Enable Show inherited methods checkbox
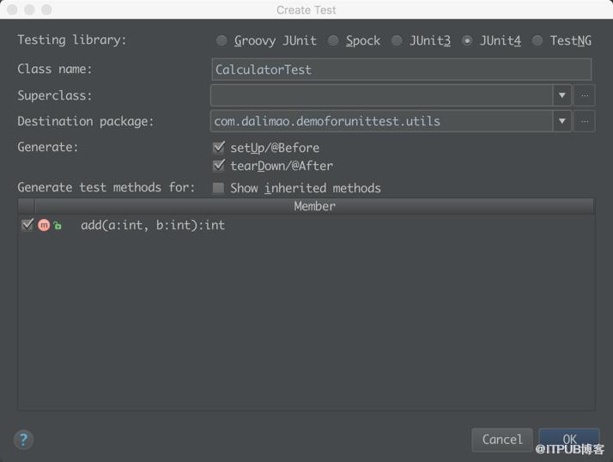 pyautogui.click(x=218, y=188)
